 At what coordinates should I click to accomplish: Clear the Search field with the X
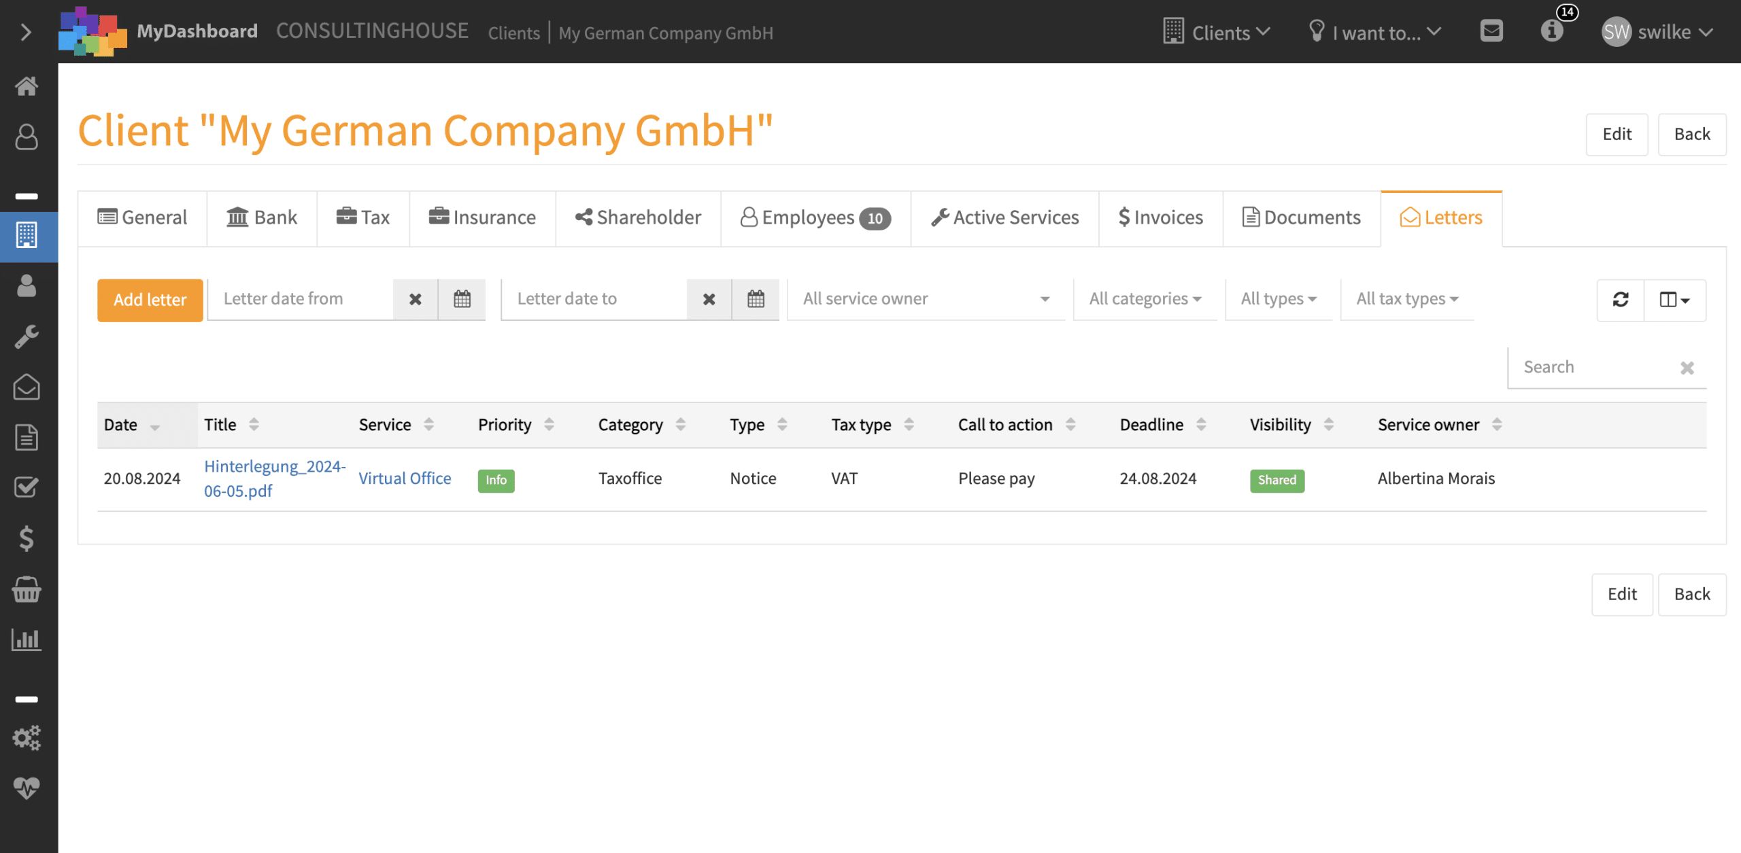tap(1687, 368)
